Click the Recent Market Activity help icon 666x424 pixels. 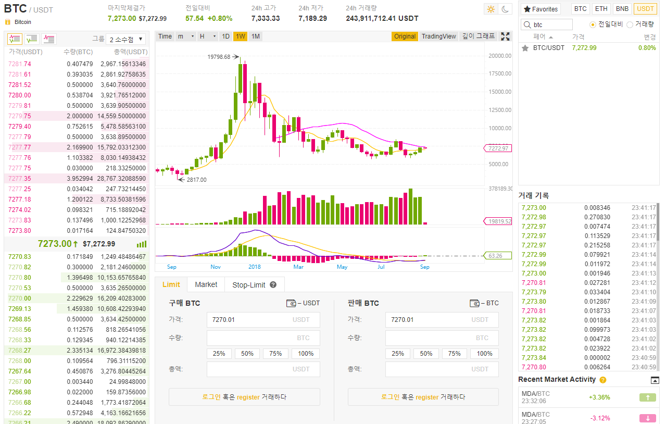point(603,380)
